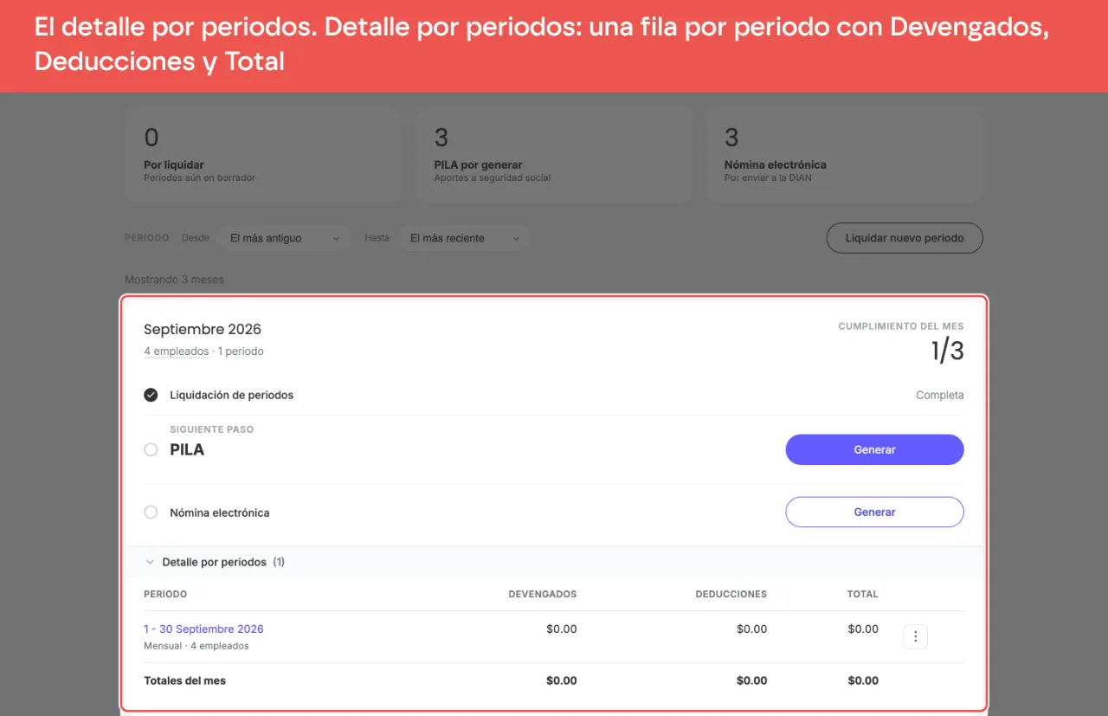
Task: Click 'Mensual · 4 empleados' subtitle
Action: point(196,646)
